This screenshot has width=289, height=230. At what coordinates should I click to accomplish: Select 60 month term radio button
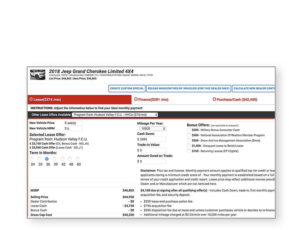(77, 159)
